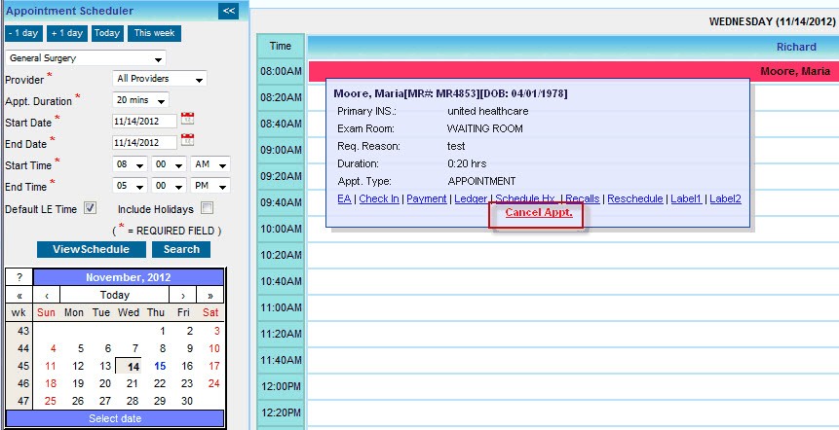Click the Start Date input field

point(143,121)
